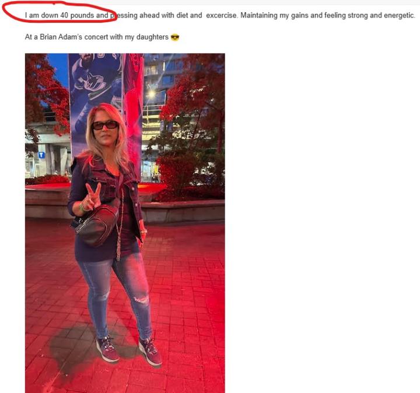Click the word "excercise" in the first line
Screen dimensions: 420x393
click(221, 15)
